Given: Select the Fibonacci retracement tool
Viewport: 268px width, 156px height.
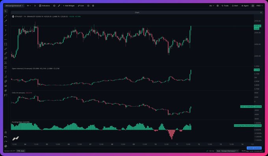Looking at the screenshot, I should pyautogui.click(x=6, y=58).
